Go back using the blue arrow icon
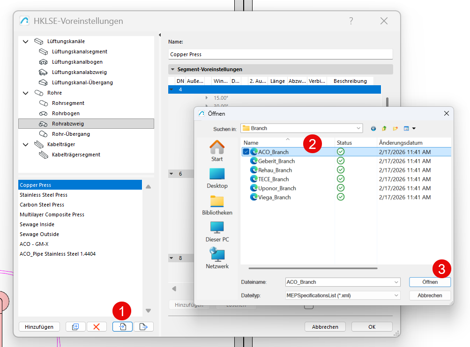The height and width of the screenshot is (347, 470). (x=373, y=128)
